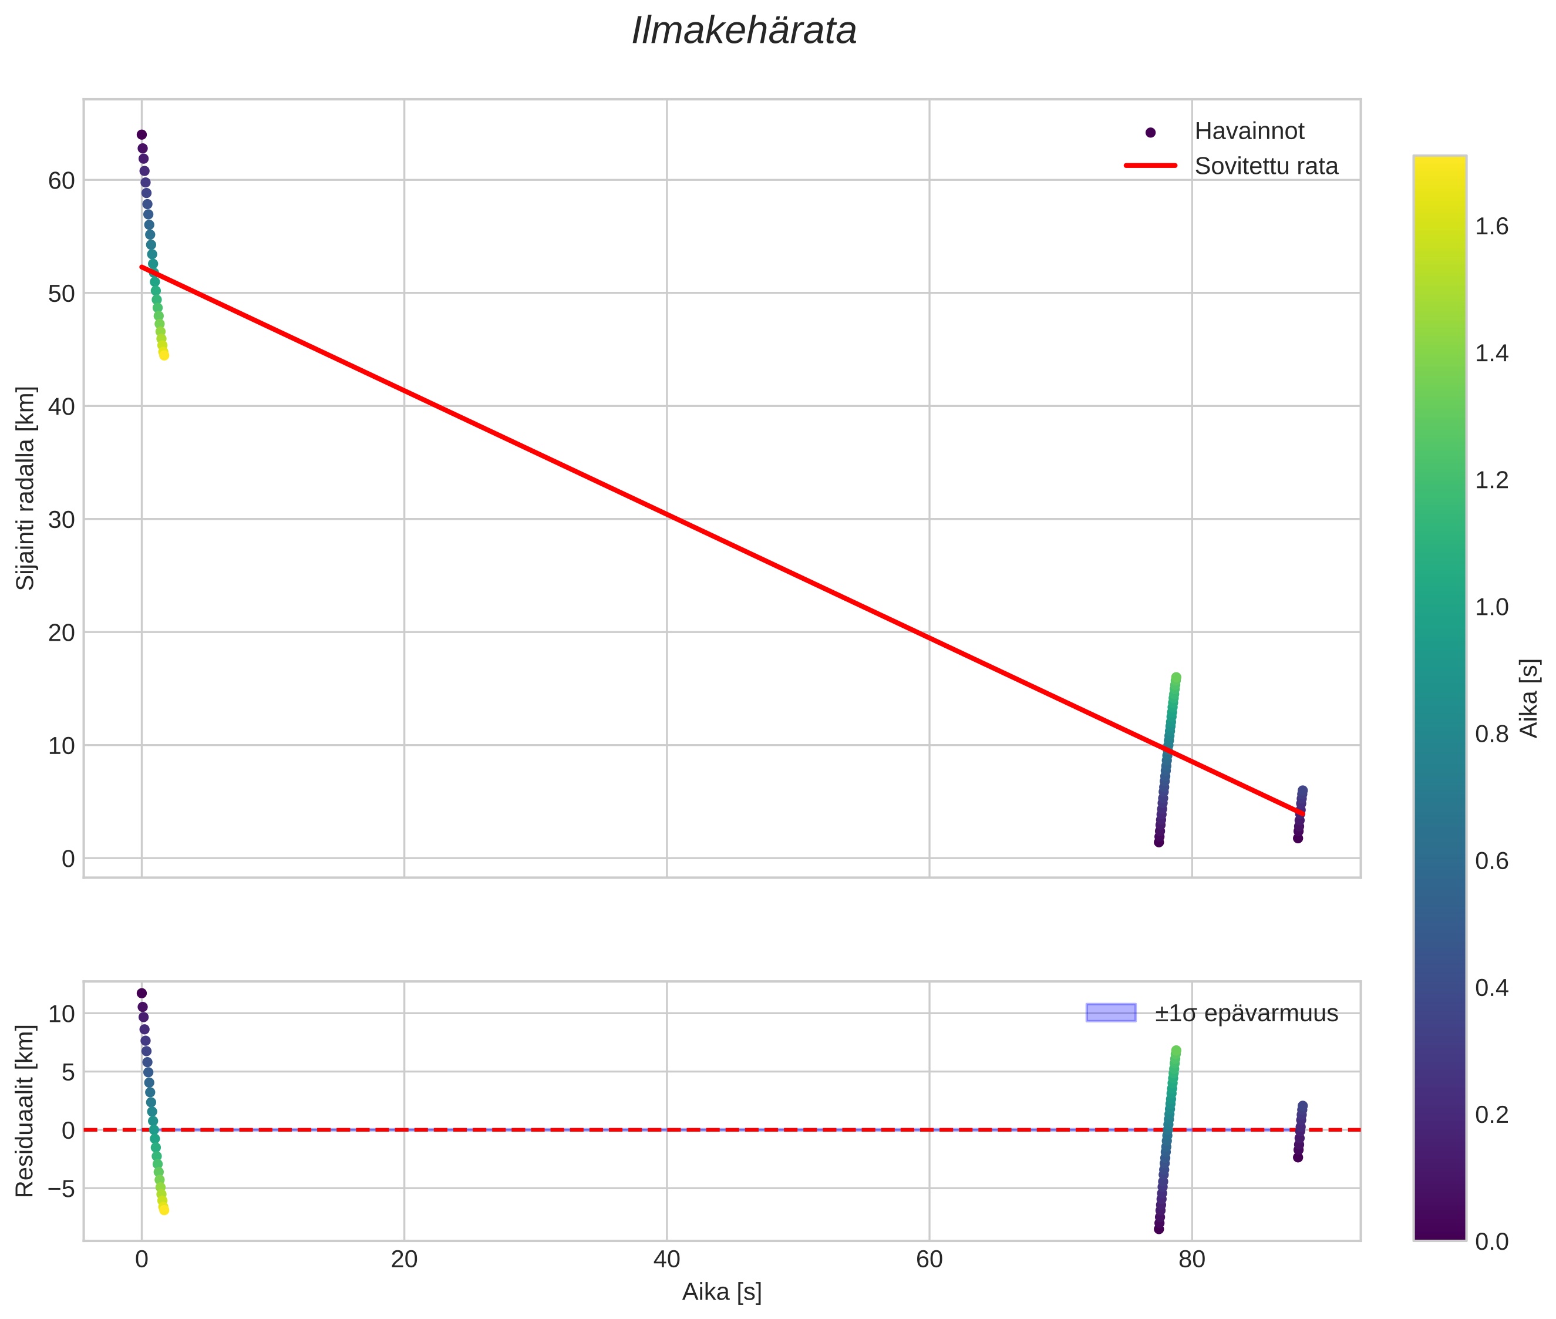Click the ±1σ epävarmuus legend text
This screenshot has height=1319, width=1556.
click(x=1246, y=1013)
